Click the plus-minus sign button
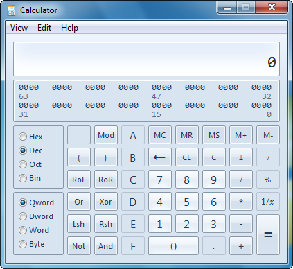This screenshot has height=269, width=293. 241,157
